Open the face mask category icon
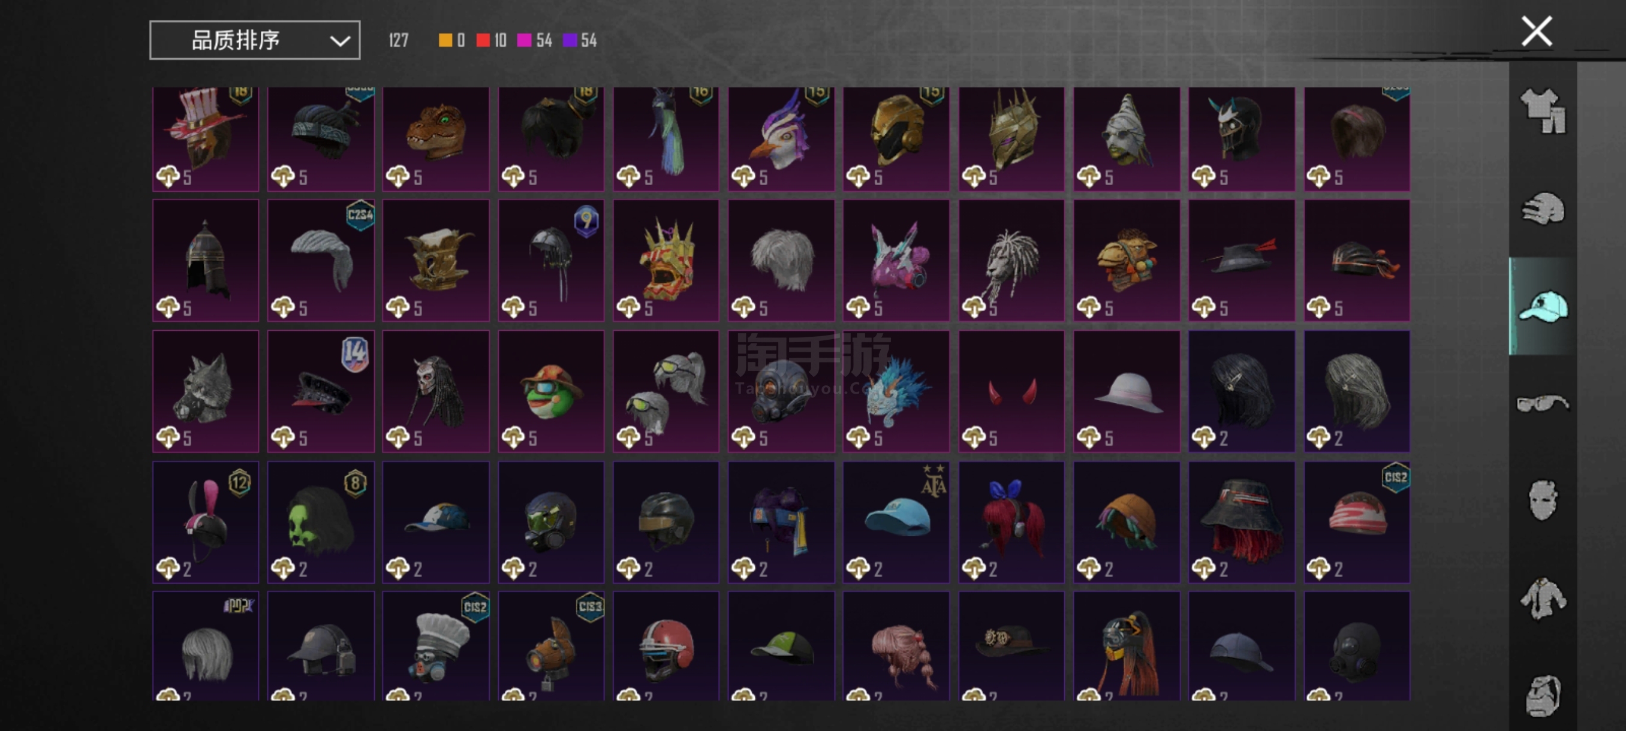This screenshot has width=1626, height=731. click(1543, 500)
